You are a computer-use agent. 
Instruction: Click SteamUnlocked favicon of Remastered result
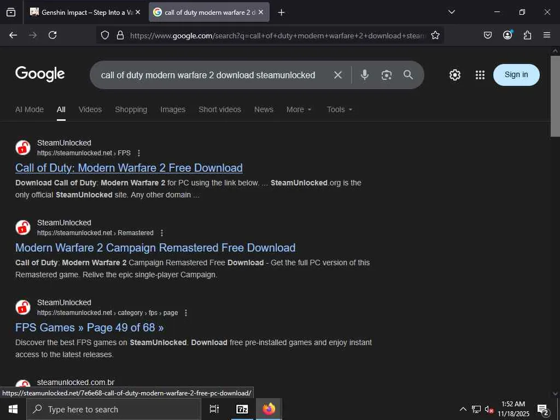point(23,227)
